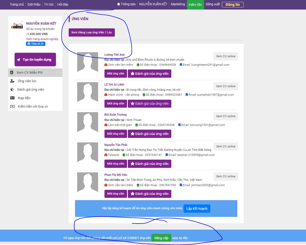The image size is (306, 245).
Task: Click the half-star icon beside Đánh giá ứng viên
Action: point(12,90)
